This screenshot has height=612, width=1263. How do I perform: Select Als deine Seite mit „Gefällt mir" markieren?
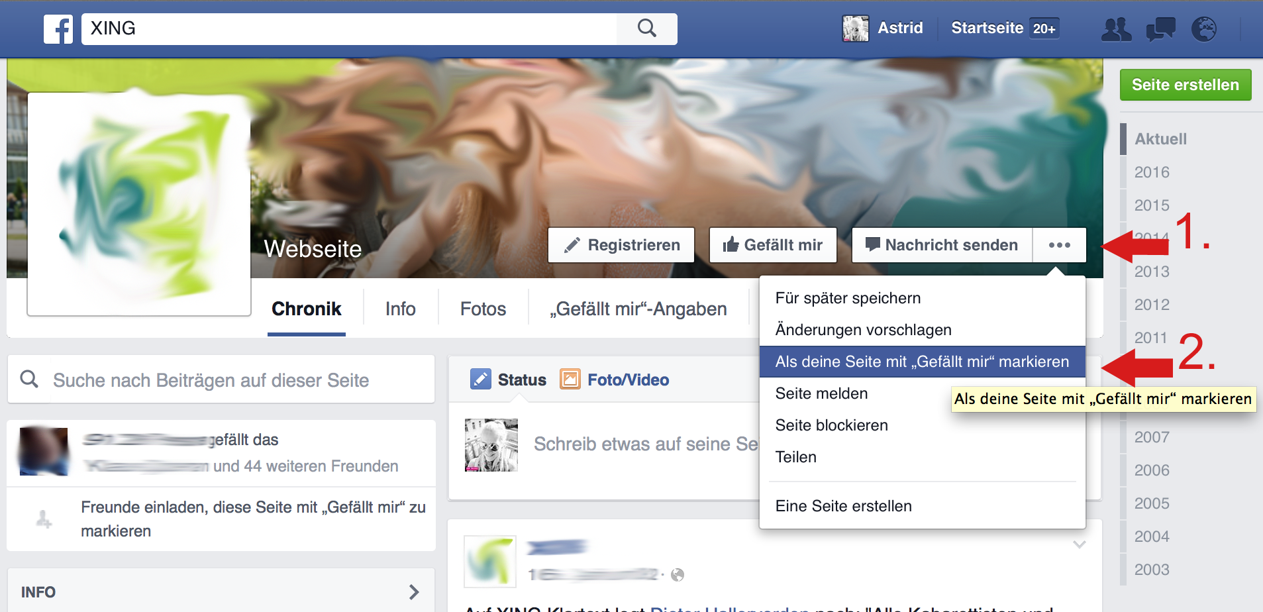tap(923, 362)
